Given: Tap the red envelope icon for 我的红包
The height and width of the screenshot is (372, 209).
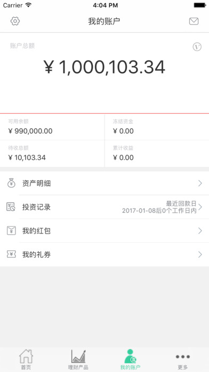Looking at the screenshot, I should point(11,230).
